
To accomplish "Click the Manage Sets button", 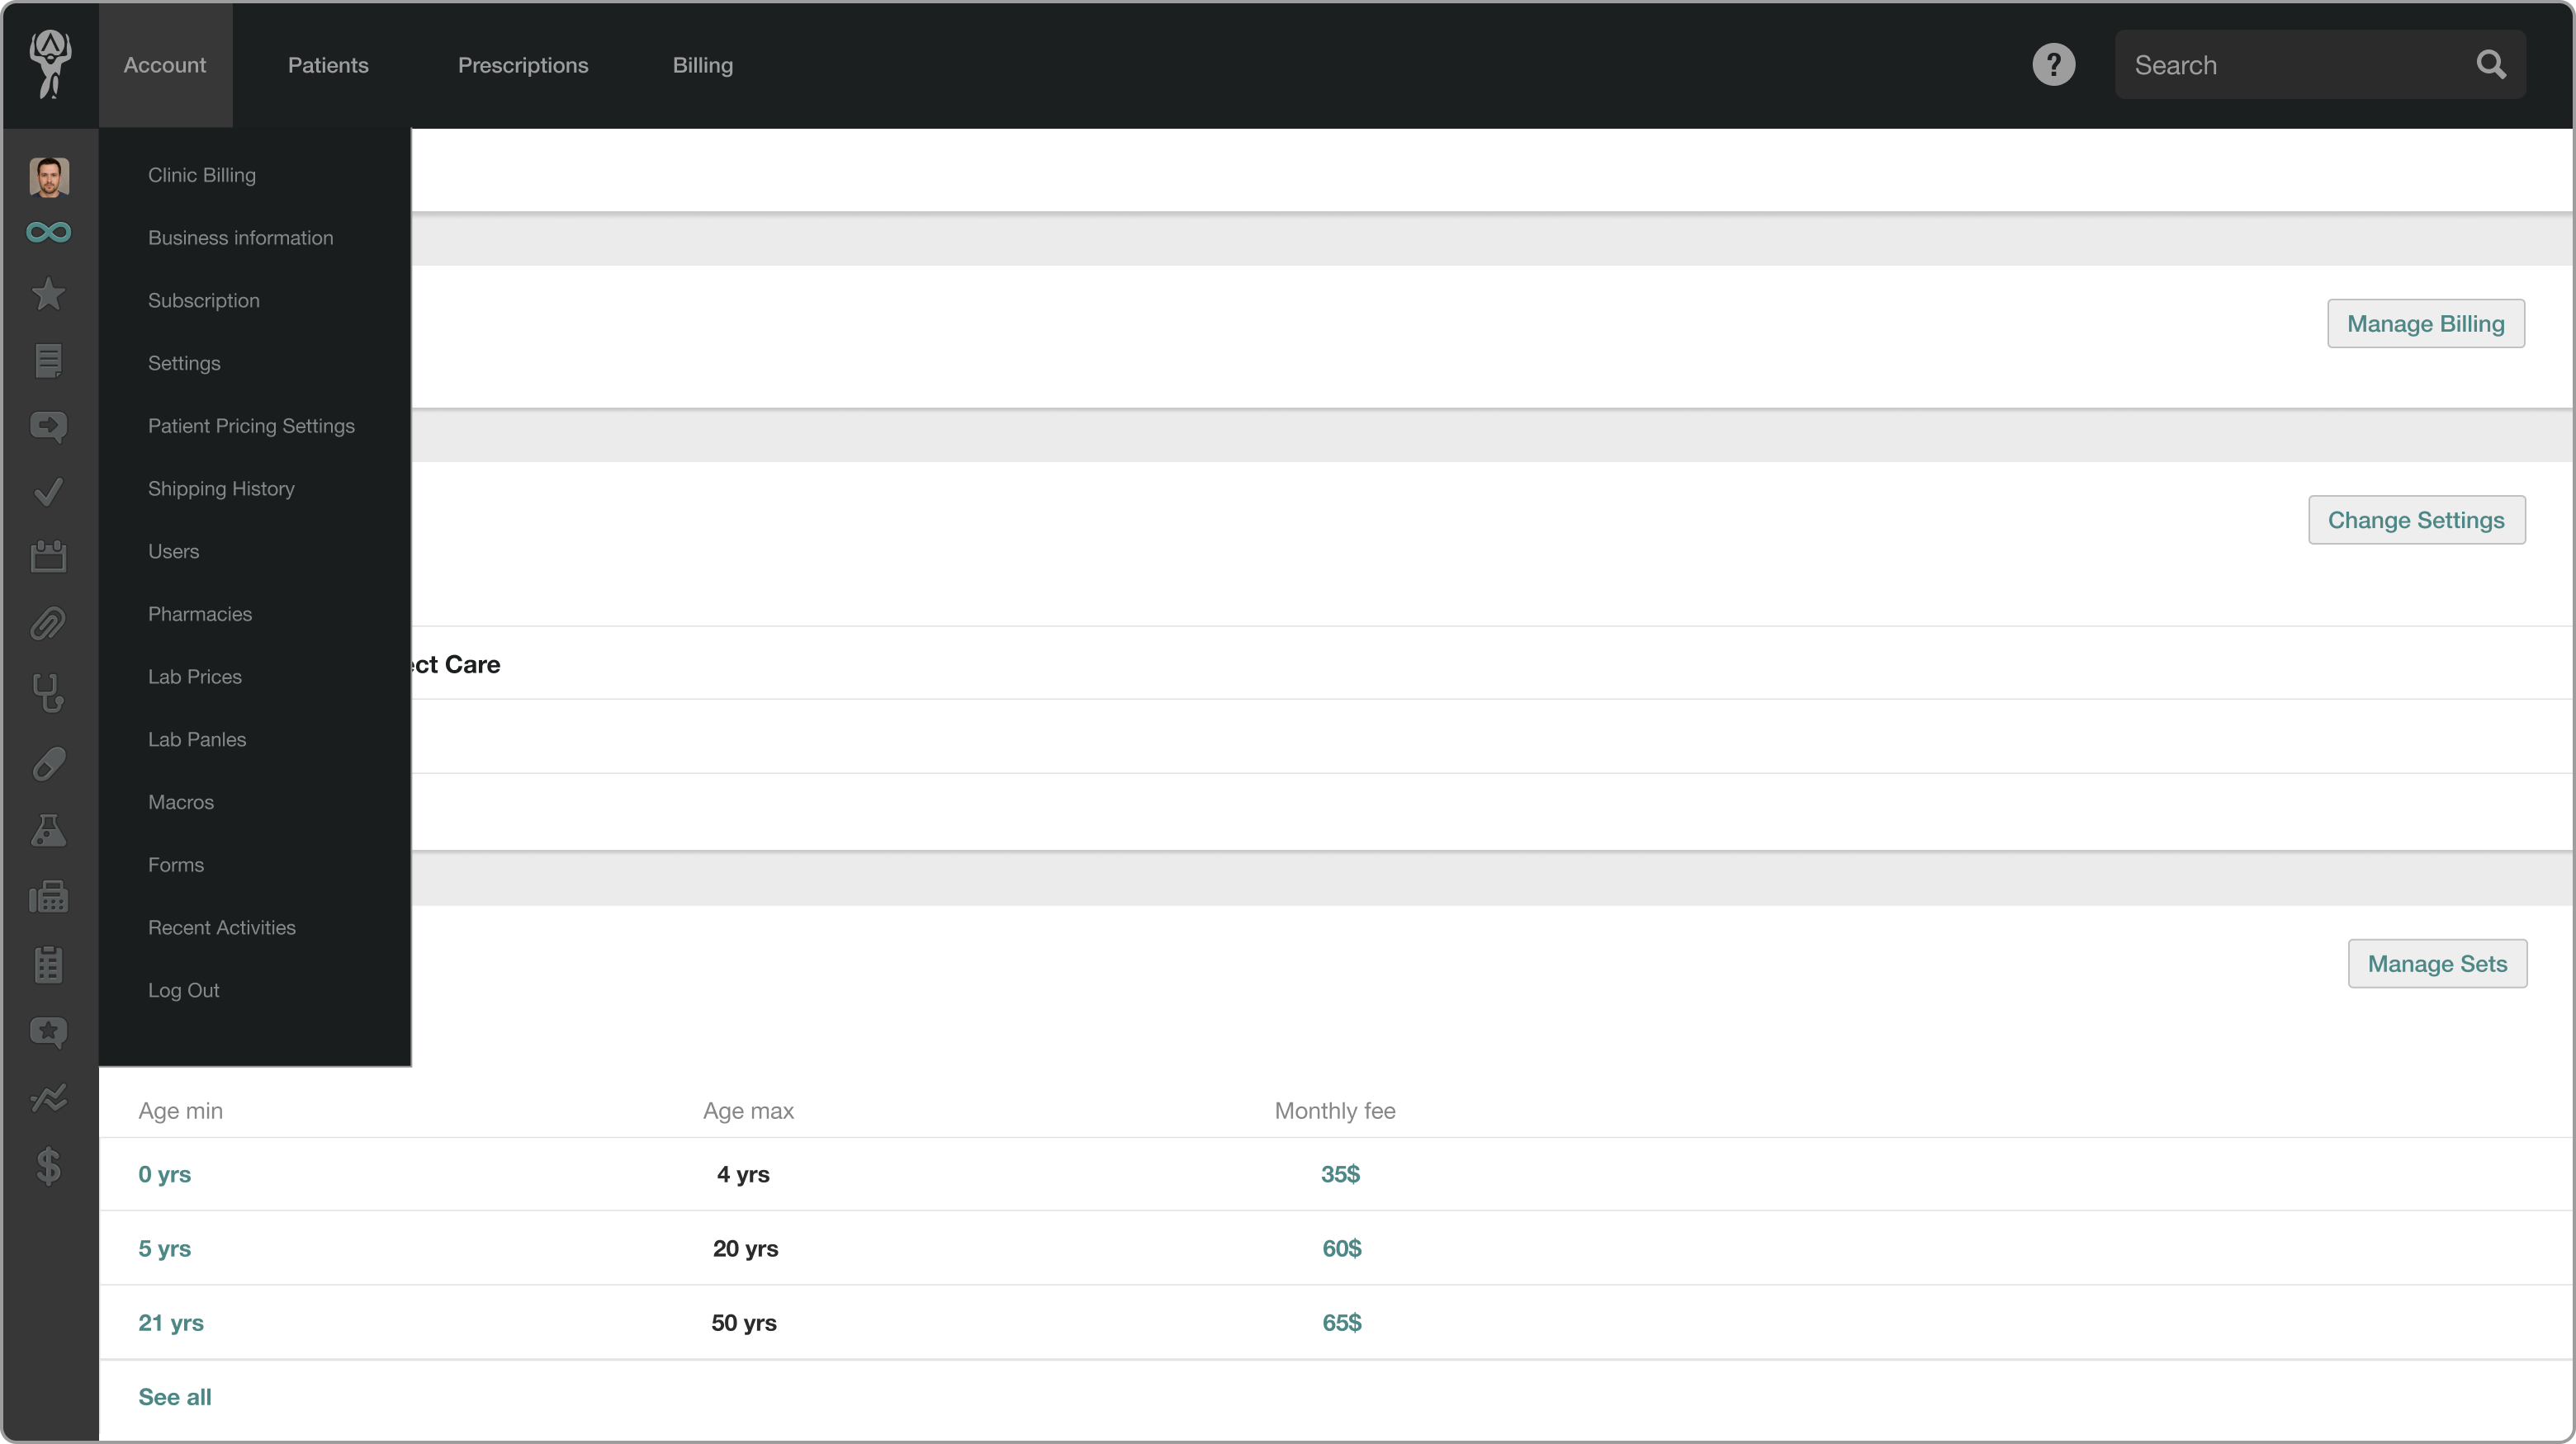I will (x=2437, y=963).
